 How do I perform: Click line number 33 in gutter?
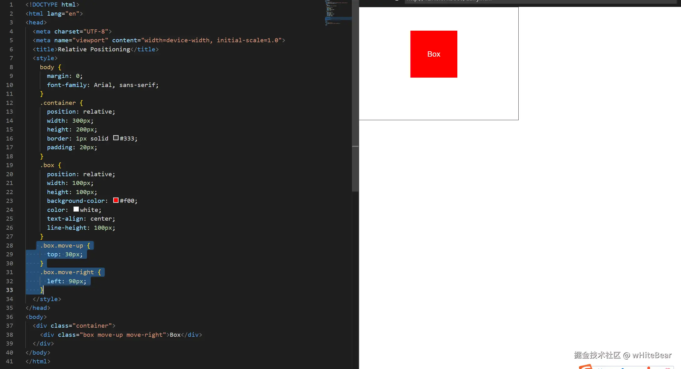(x=10, y=290)
